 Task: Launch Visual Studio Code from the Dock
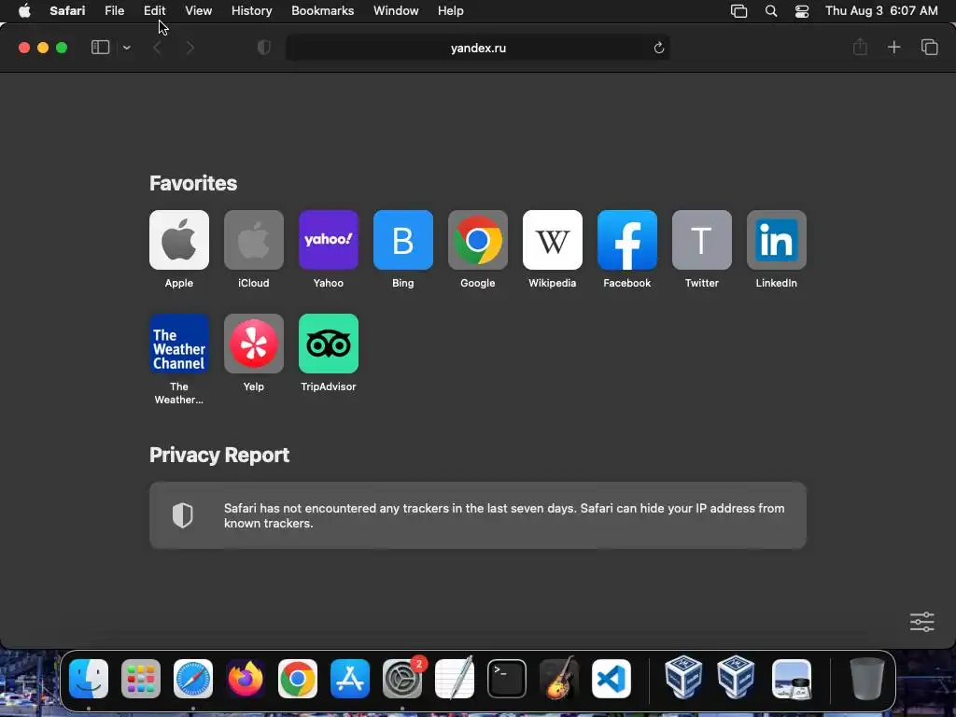click(612, 679)
